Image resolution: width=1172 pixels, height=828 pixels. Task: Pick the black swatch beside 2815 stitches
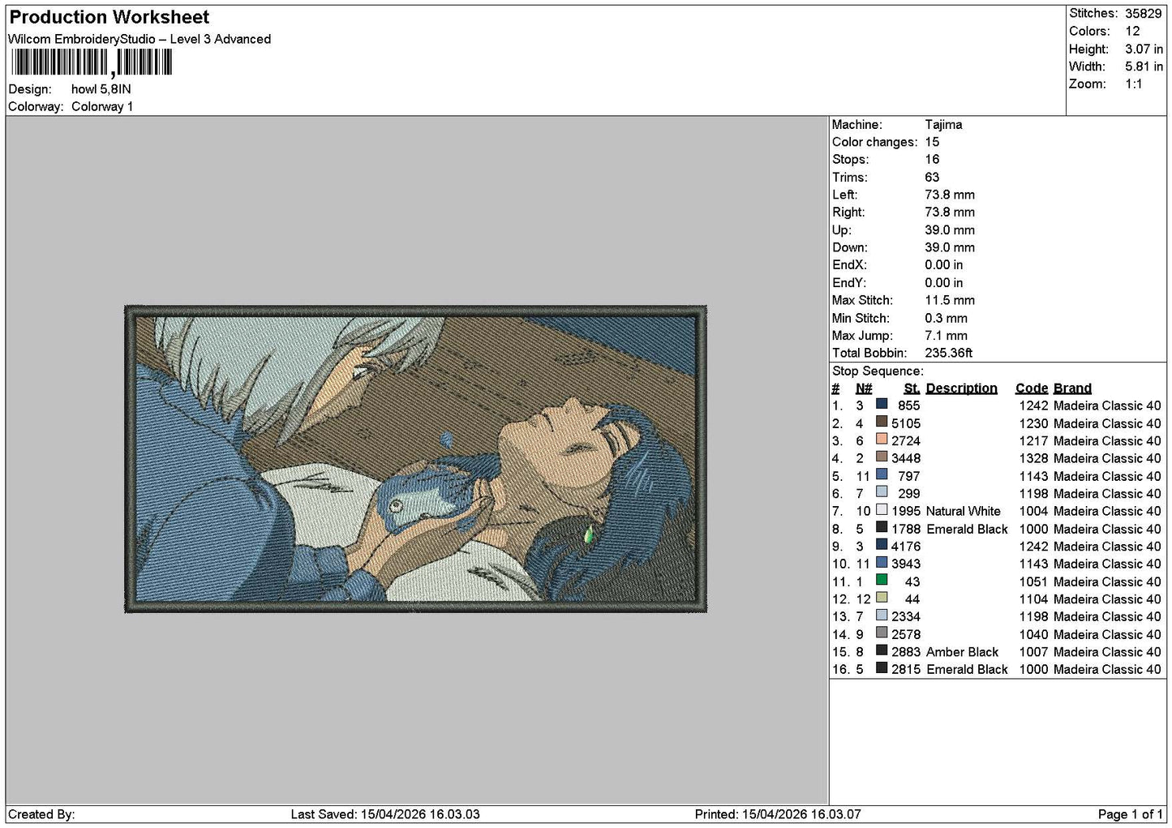pos(882,668)
